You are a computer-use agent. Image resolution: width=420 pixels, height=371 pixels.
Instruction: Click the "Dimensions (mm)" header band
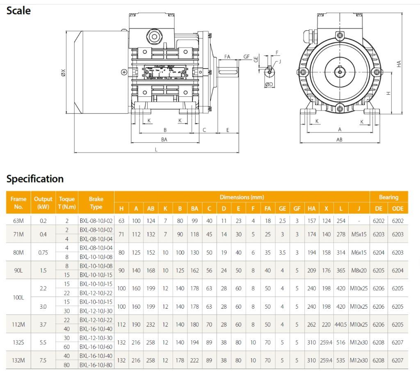coord(242,197)
